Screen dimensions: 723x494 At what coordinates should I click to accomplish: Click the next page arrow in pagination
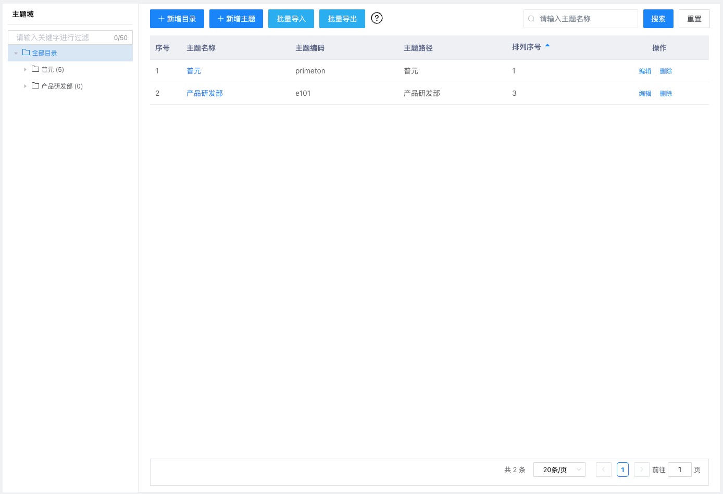pyautogui.click(x=641, y=469)
